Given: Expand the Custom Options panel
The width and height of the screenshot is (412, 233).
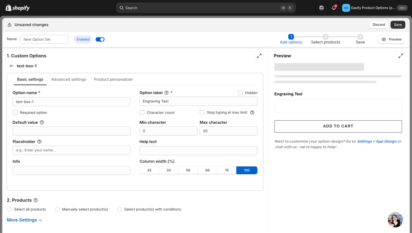Looking at the screenshot, I should [259, 56].
